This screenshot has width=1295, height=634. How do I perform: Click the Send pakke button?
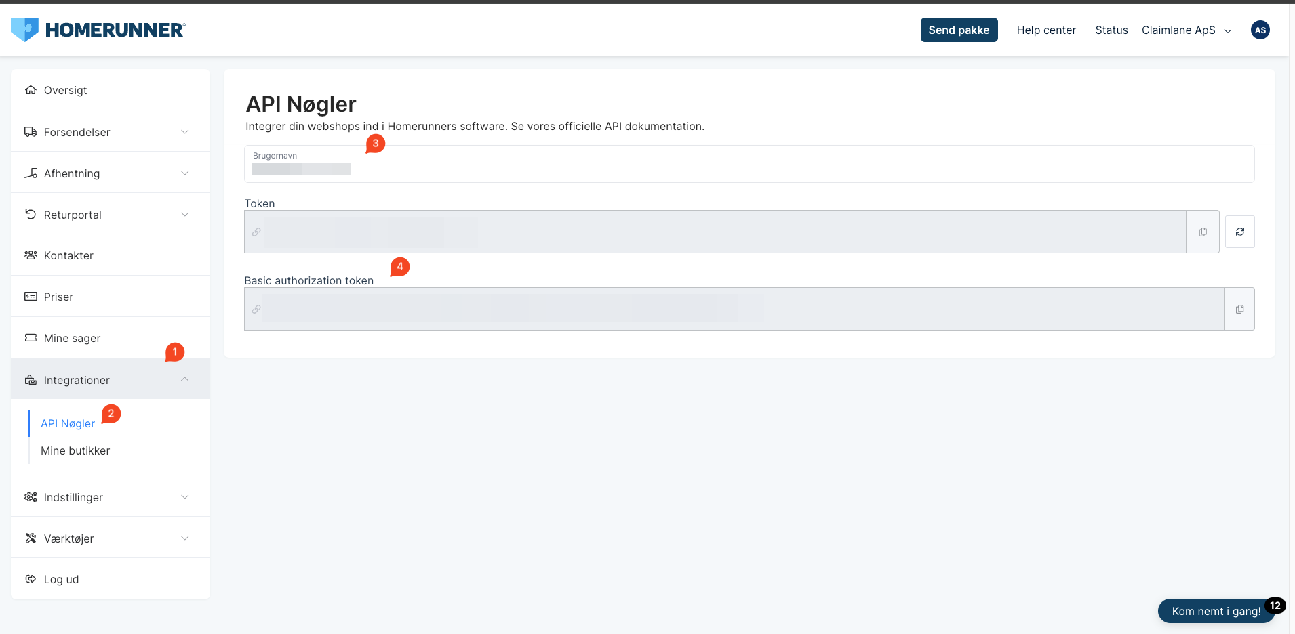click(x=959, y=30)
